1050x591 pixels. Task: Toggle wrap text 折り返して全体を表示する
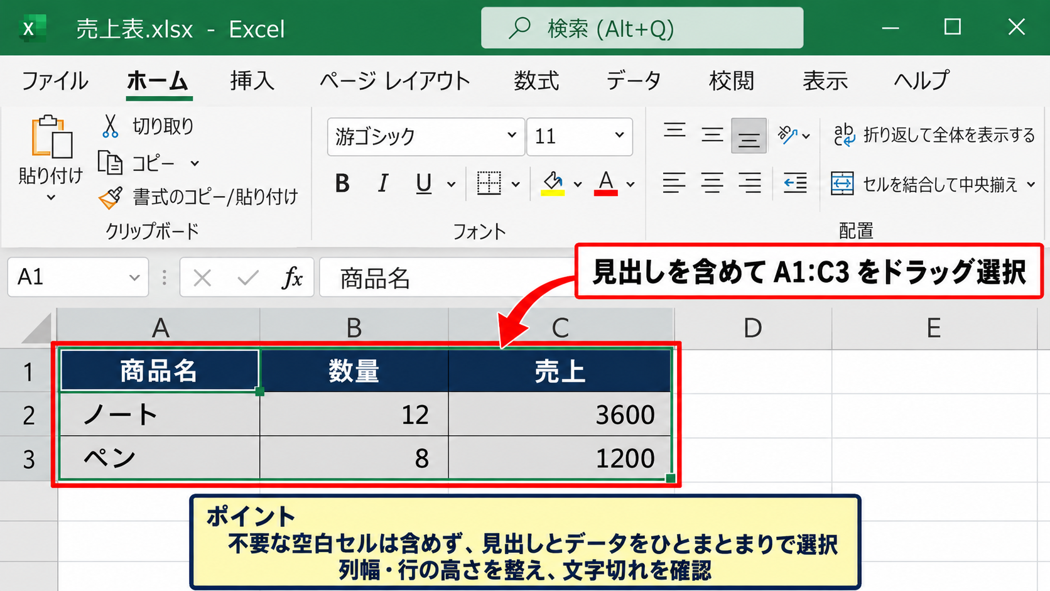point(934,135)
